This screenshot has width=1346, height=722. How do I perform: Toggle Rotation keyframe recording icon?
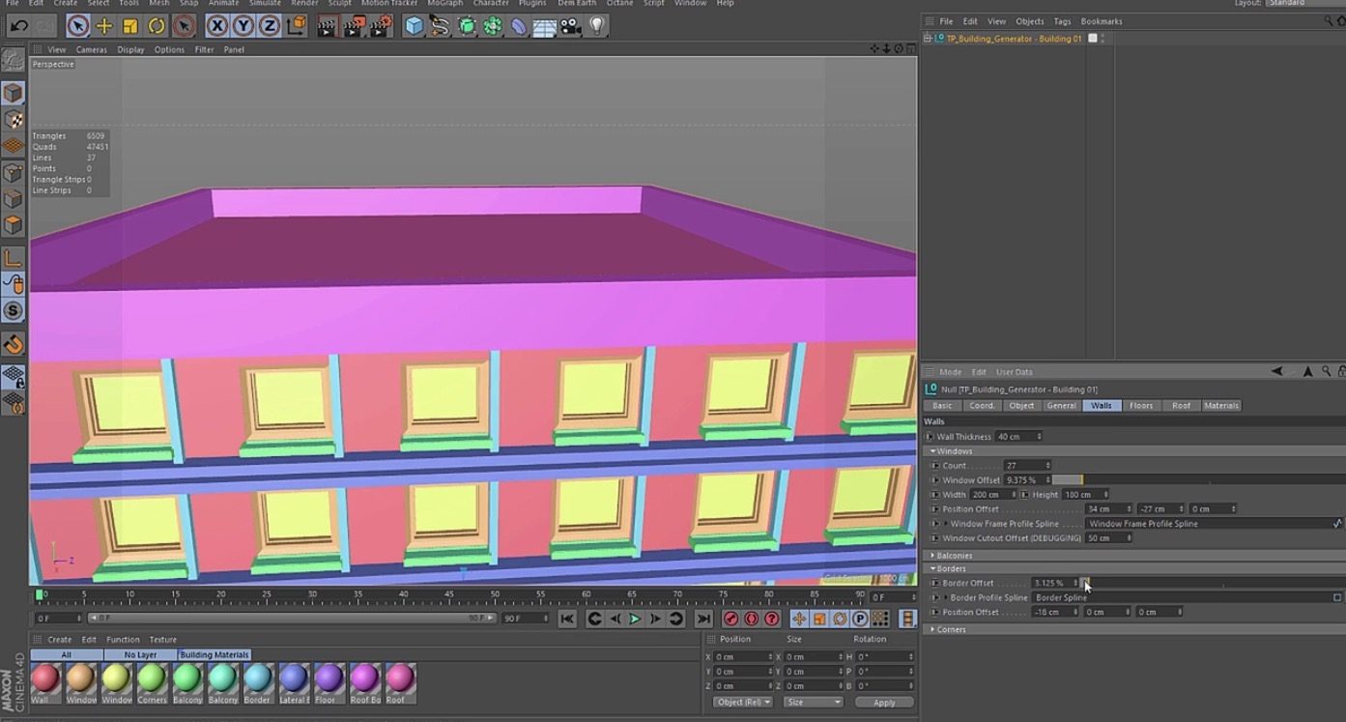click(840, 619)
